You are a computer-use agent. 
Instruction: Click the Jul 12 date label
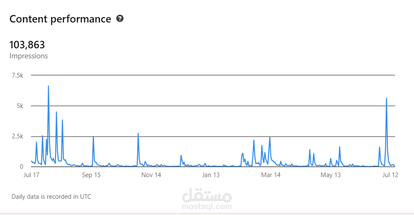390,175
